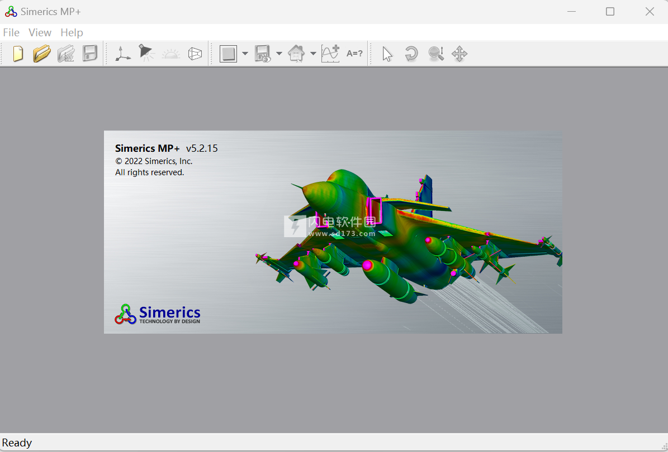Select the rotate view tool
This screenshot has width=668, height=452.
[x=411, y=54]
